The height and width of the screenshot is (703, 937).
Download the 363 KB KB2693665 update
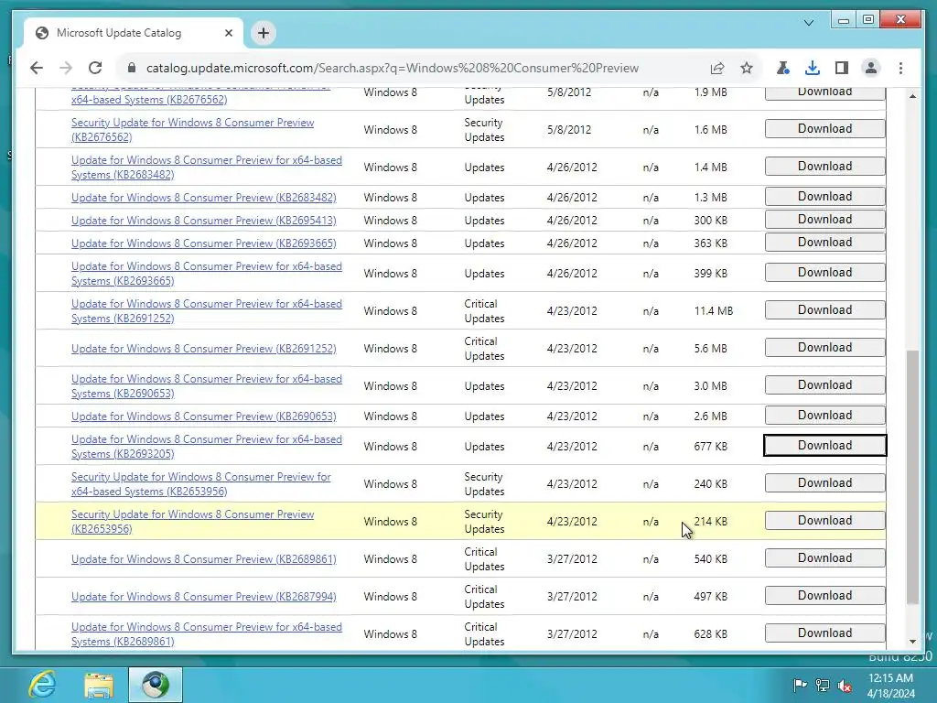(824, 242)
